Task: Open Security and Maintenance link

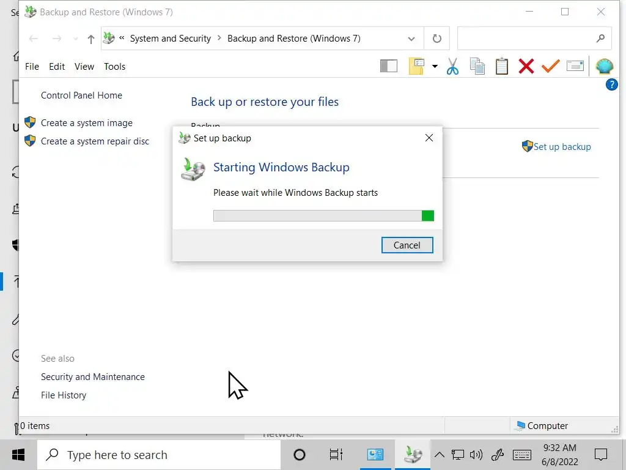Action: [93, 377]
